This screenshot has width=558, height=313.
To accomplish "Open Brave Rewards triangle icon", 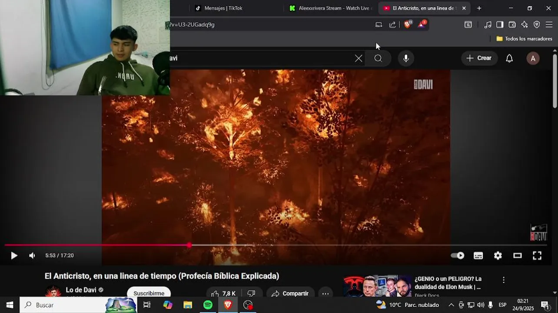I will coord(422,25).
